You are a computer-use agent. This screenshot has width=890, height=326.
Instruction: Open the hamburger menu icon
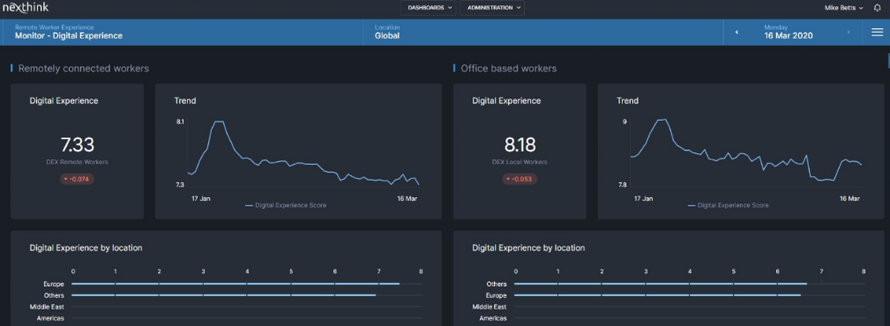pyautogui.click(x=877, y=33)
